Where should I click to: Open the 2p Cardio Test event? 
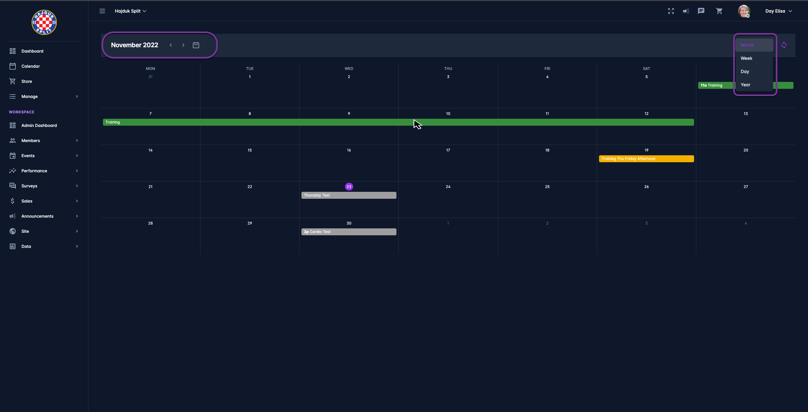tap(348, 232)
